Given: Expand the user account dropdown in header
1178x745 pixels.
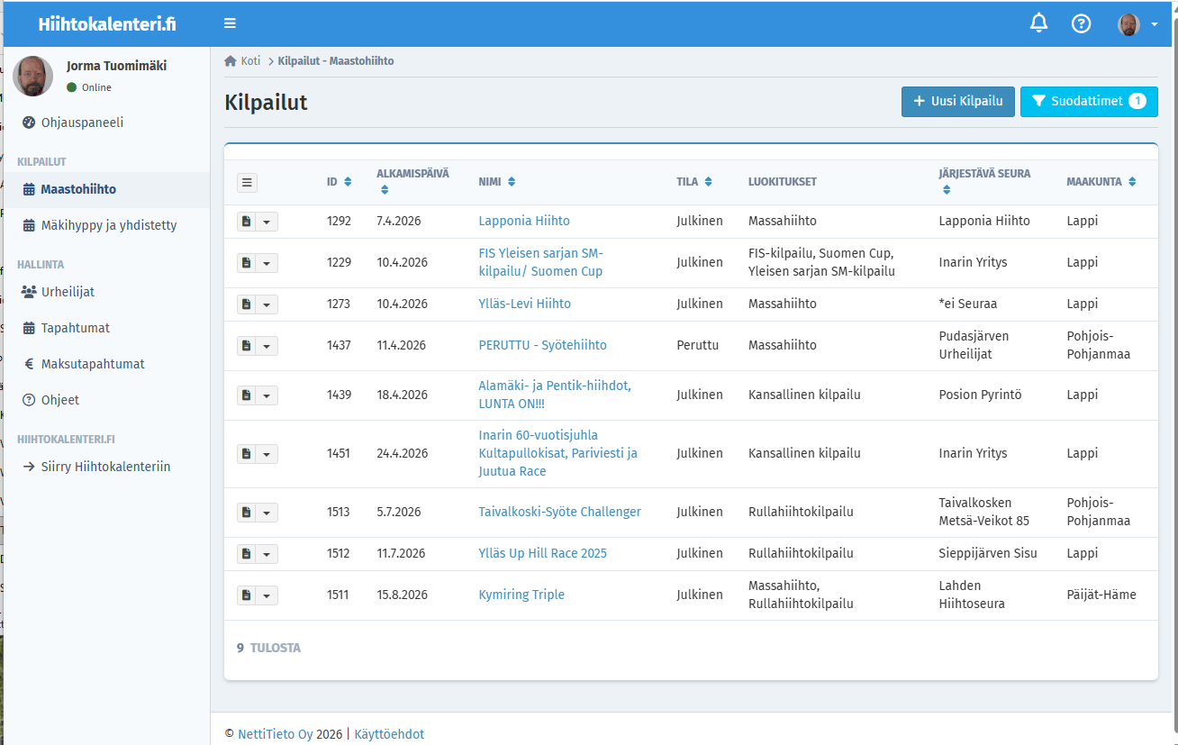Looking at the screenshot, I should click(1137, 24).
